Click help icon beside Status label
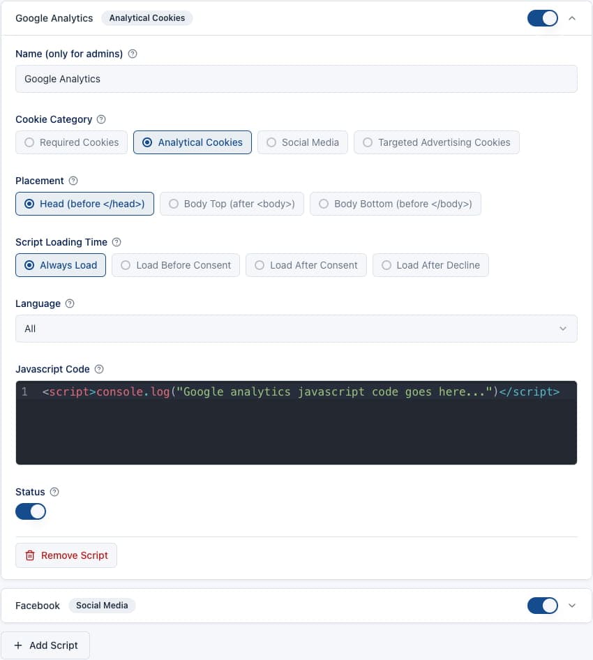This screenshot has width=593, height=660. (x=54, y=492)
